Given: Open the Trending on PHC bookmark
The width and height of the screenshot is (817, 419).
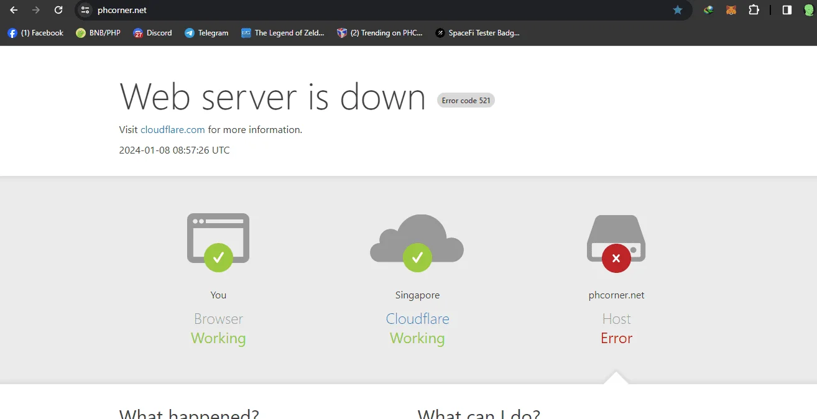Looking at the screenshot, I should 380,33.
